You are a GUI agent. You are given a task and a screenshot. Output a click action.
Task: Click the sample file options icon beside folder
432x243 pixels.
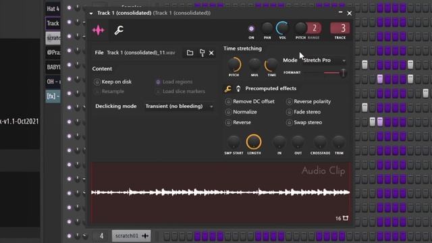[x=202, y=53]
